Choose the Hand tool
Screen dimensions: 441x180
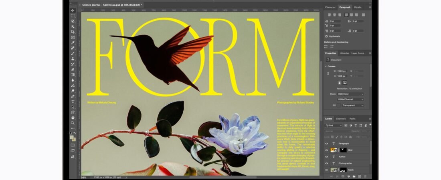(x=73, y=118)
